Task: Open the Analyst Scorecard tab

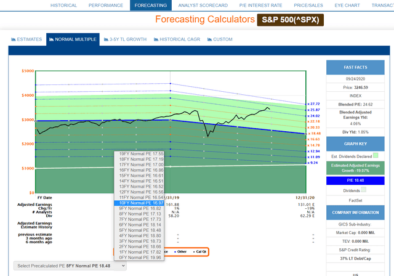Action: pos(203,6)
